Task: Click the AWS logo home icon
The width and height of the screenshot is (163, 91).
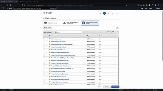Action: (x=3, y=8)
